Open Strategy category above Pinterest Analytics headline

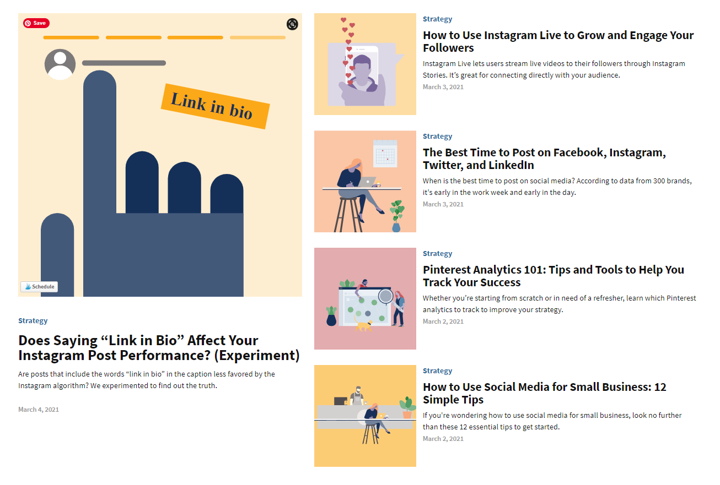(x=437, y=254)
